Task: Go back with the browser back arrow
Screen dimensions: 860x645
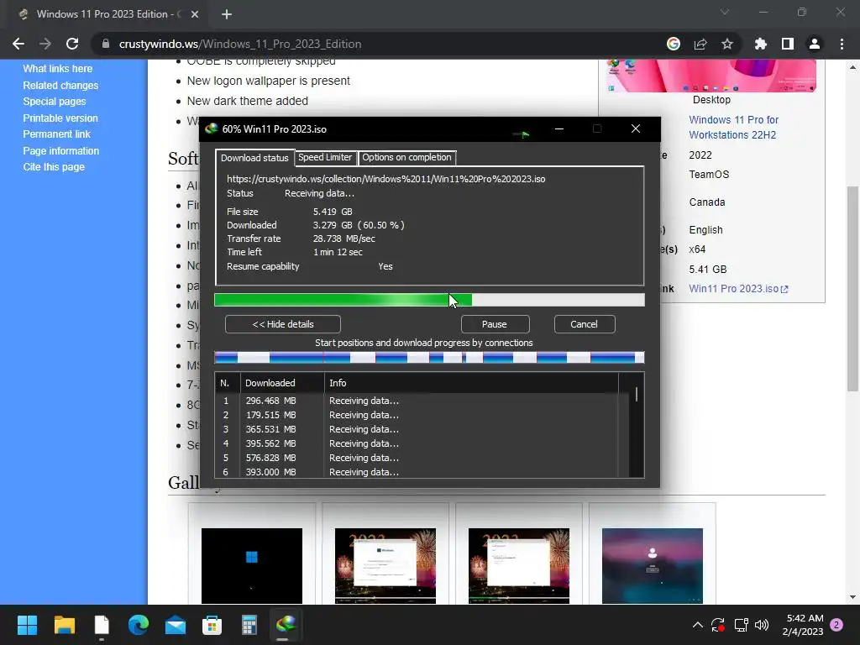Action: [x=18, y=44]
